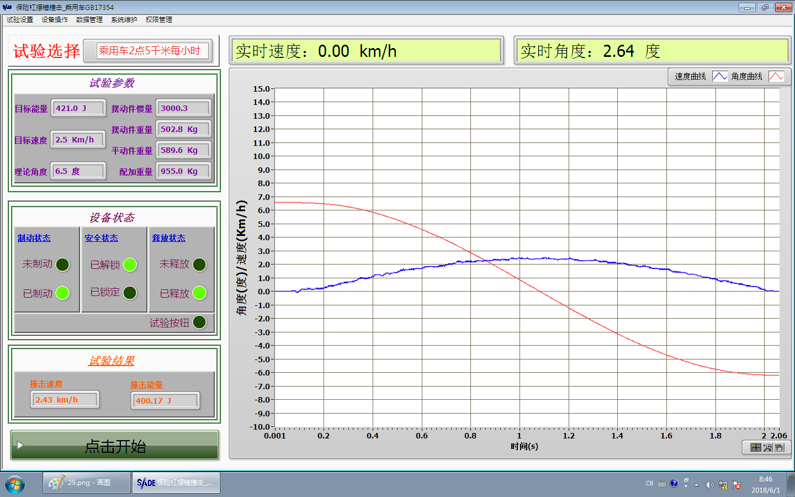This screenshot has width=795, height=497.
Task: Open the volume speaker icon in system tray
Action: point(709,484)
